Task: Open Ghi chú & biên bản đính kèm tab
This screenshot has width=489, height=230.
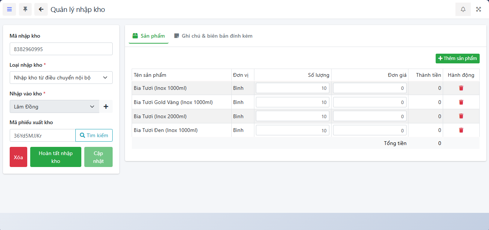Action: (213, 36)
